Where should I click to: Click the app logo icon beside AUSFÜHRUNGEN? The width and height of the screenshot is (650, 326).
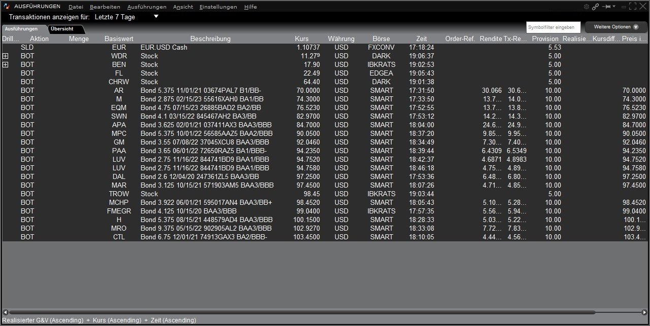7,7
